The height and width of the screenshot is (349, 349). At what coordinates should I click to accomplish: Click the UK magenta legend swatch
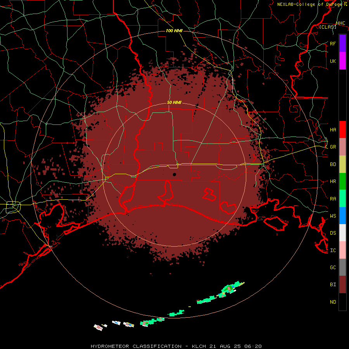point(342,61)
